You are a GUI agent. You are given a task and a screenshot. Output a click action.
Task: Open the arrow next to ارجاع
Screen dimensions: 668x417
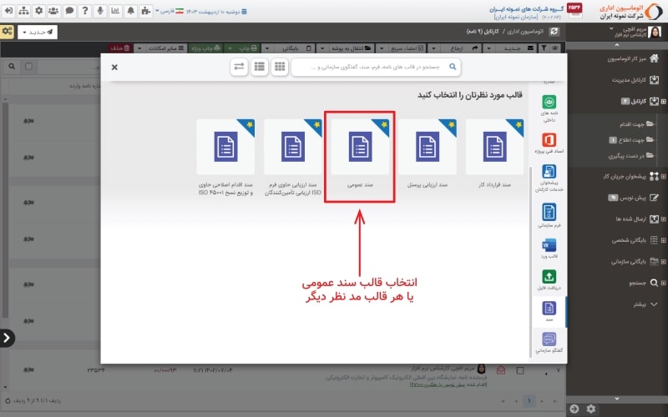coord(433,48)
